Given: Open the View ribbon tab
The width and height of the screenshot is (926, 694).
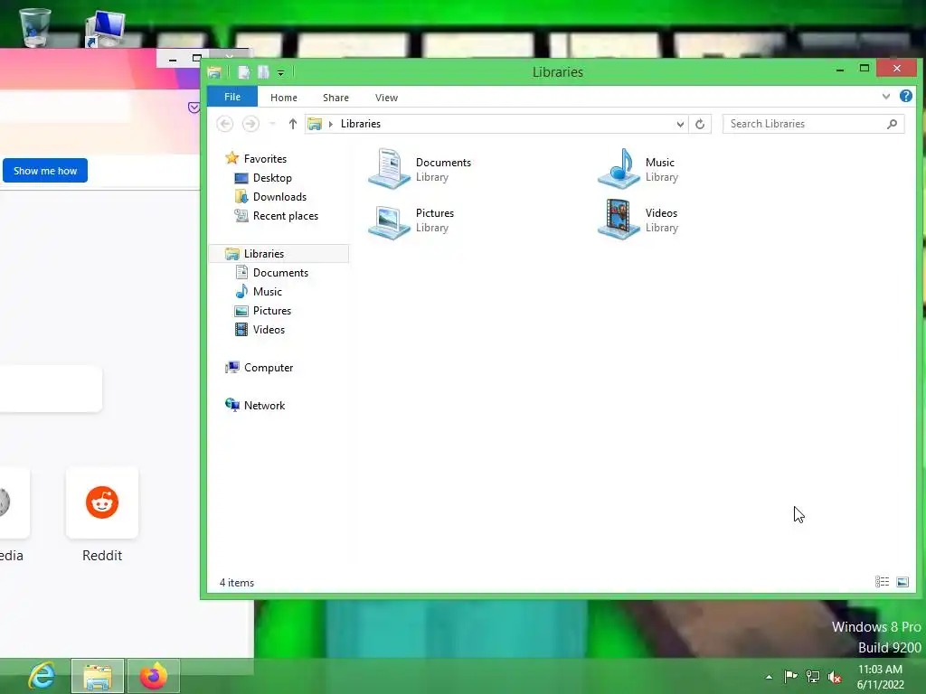Looking at the screenshot, I should (387, 98).
